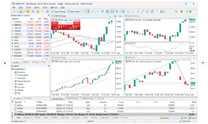Toggle chart auto scroll
Screen dimensions: 208x124
click(112, 12)
